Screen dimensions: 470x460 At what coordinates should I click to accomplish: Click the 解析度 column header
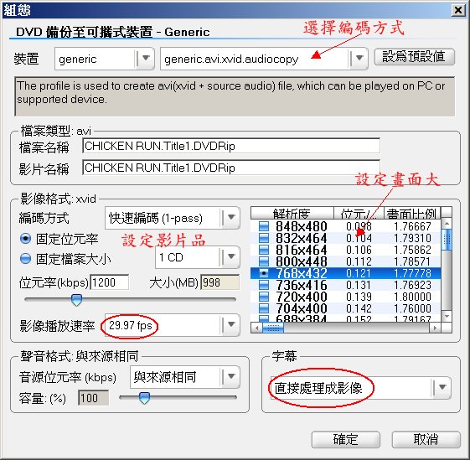point(292,213)
